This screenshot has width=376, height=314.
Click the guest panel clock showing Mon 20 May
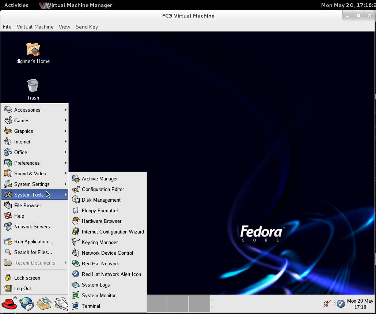(360, 304)
